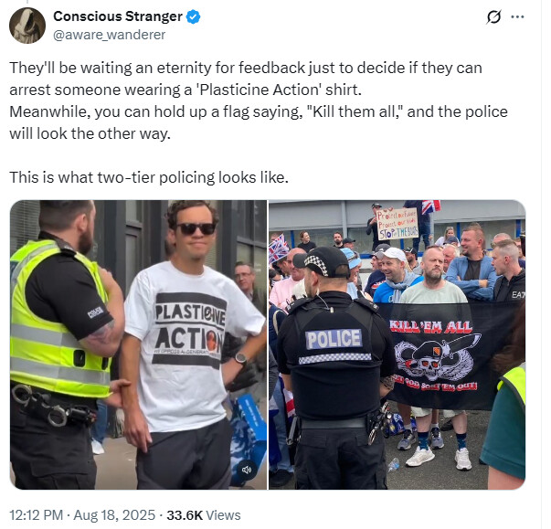Open the Conscious Stranger profile avatar
The image size is (551, 529).
tap(27, 26)
